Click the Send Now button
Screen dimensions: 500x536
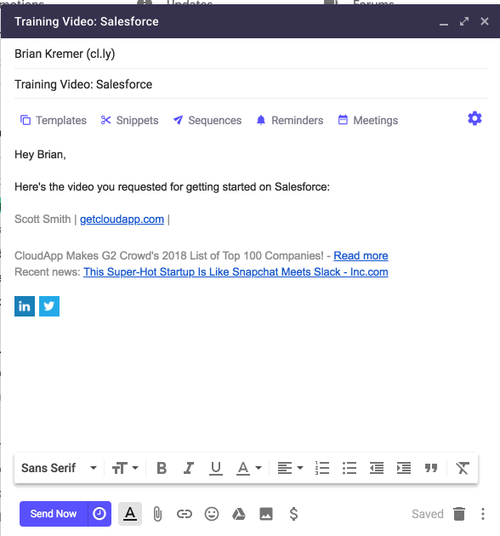pyautogui.click(x=54, y=514)
